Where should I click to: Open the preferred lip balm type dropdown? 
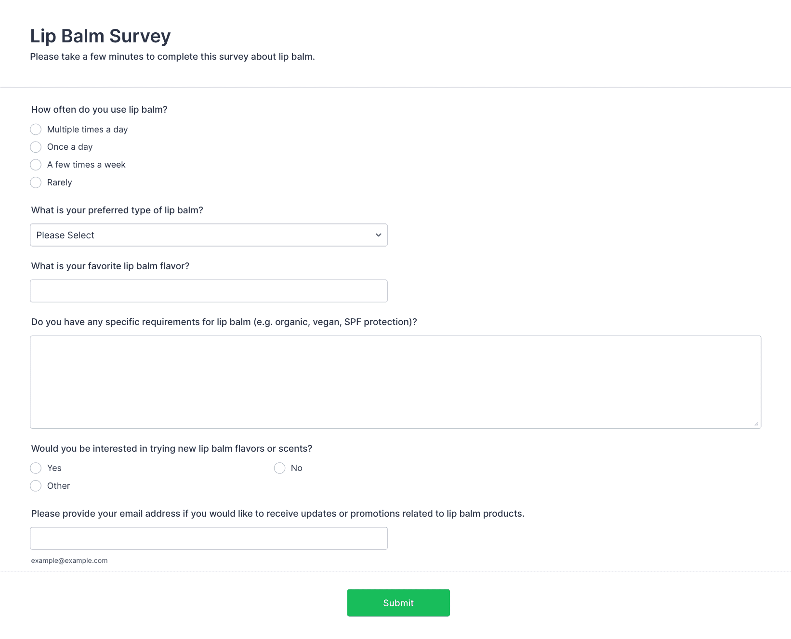(209, 235)
